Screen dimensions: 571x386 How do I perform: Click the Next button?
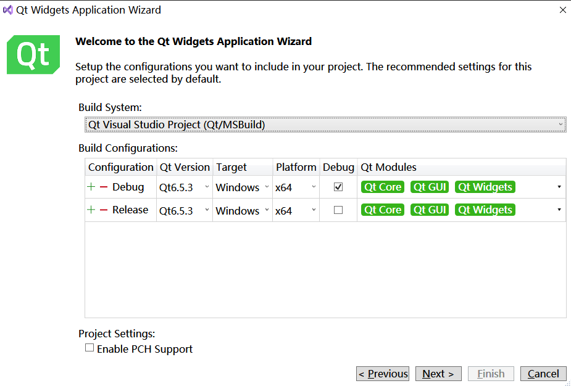click(438, 374)
